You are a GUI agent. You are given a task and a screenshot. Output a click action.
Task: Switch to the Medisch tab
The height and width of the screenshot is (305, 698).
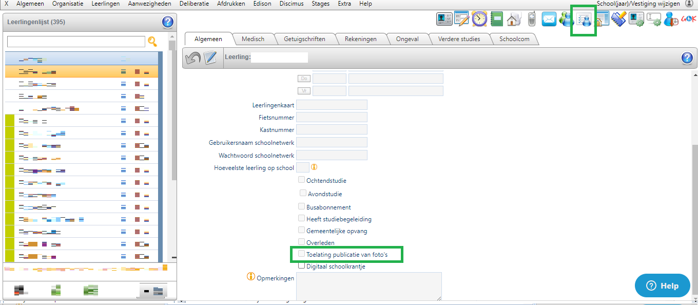pyautogui.click(x=253, y=39)
